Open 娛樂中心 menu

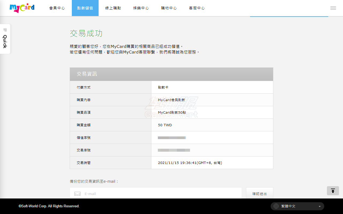141,8
